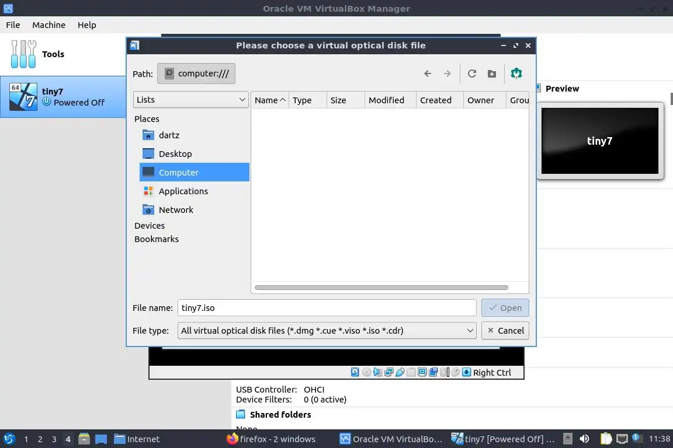Screen dimensions: 673x448
Task: Click the green options icon in dialog toolbar
Action: (x=516, y=73)
